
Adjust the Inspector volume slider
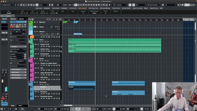[17, 30]
